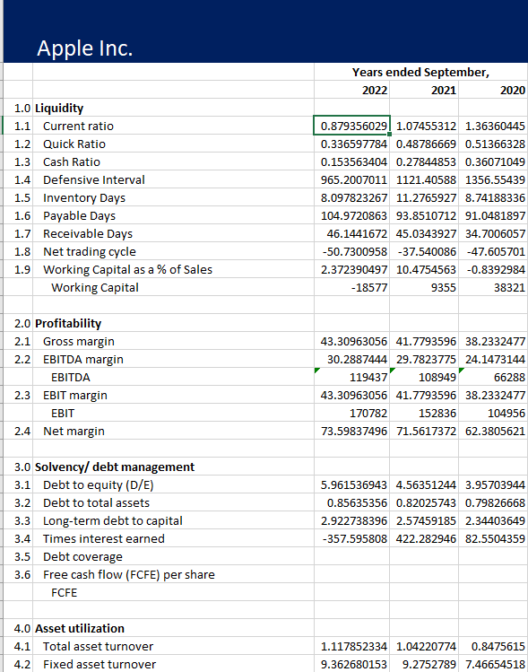Select the Receivable Days label

click(88, 234)
